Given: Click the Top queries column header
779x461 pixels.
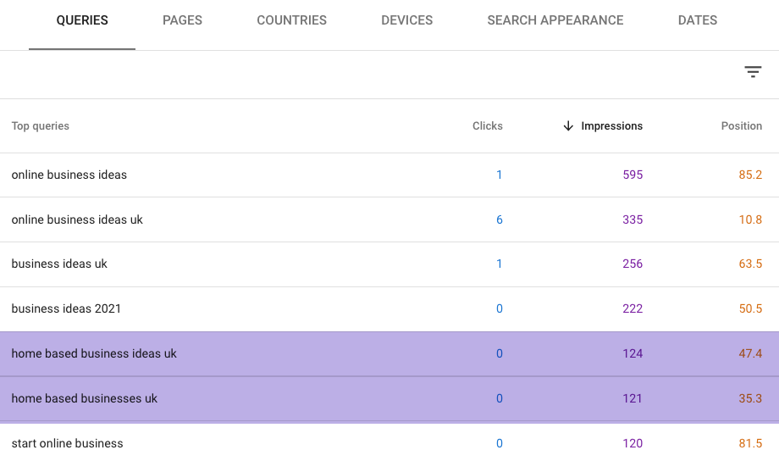Looking at the screenshot, I should [x=41, y=126].
